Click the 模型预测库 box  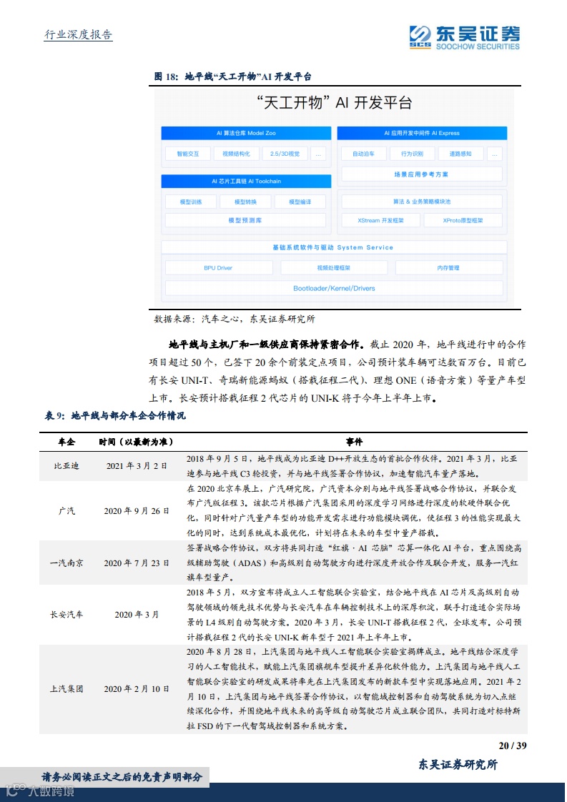(x=245, y=220)
